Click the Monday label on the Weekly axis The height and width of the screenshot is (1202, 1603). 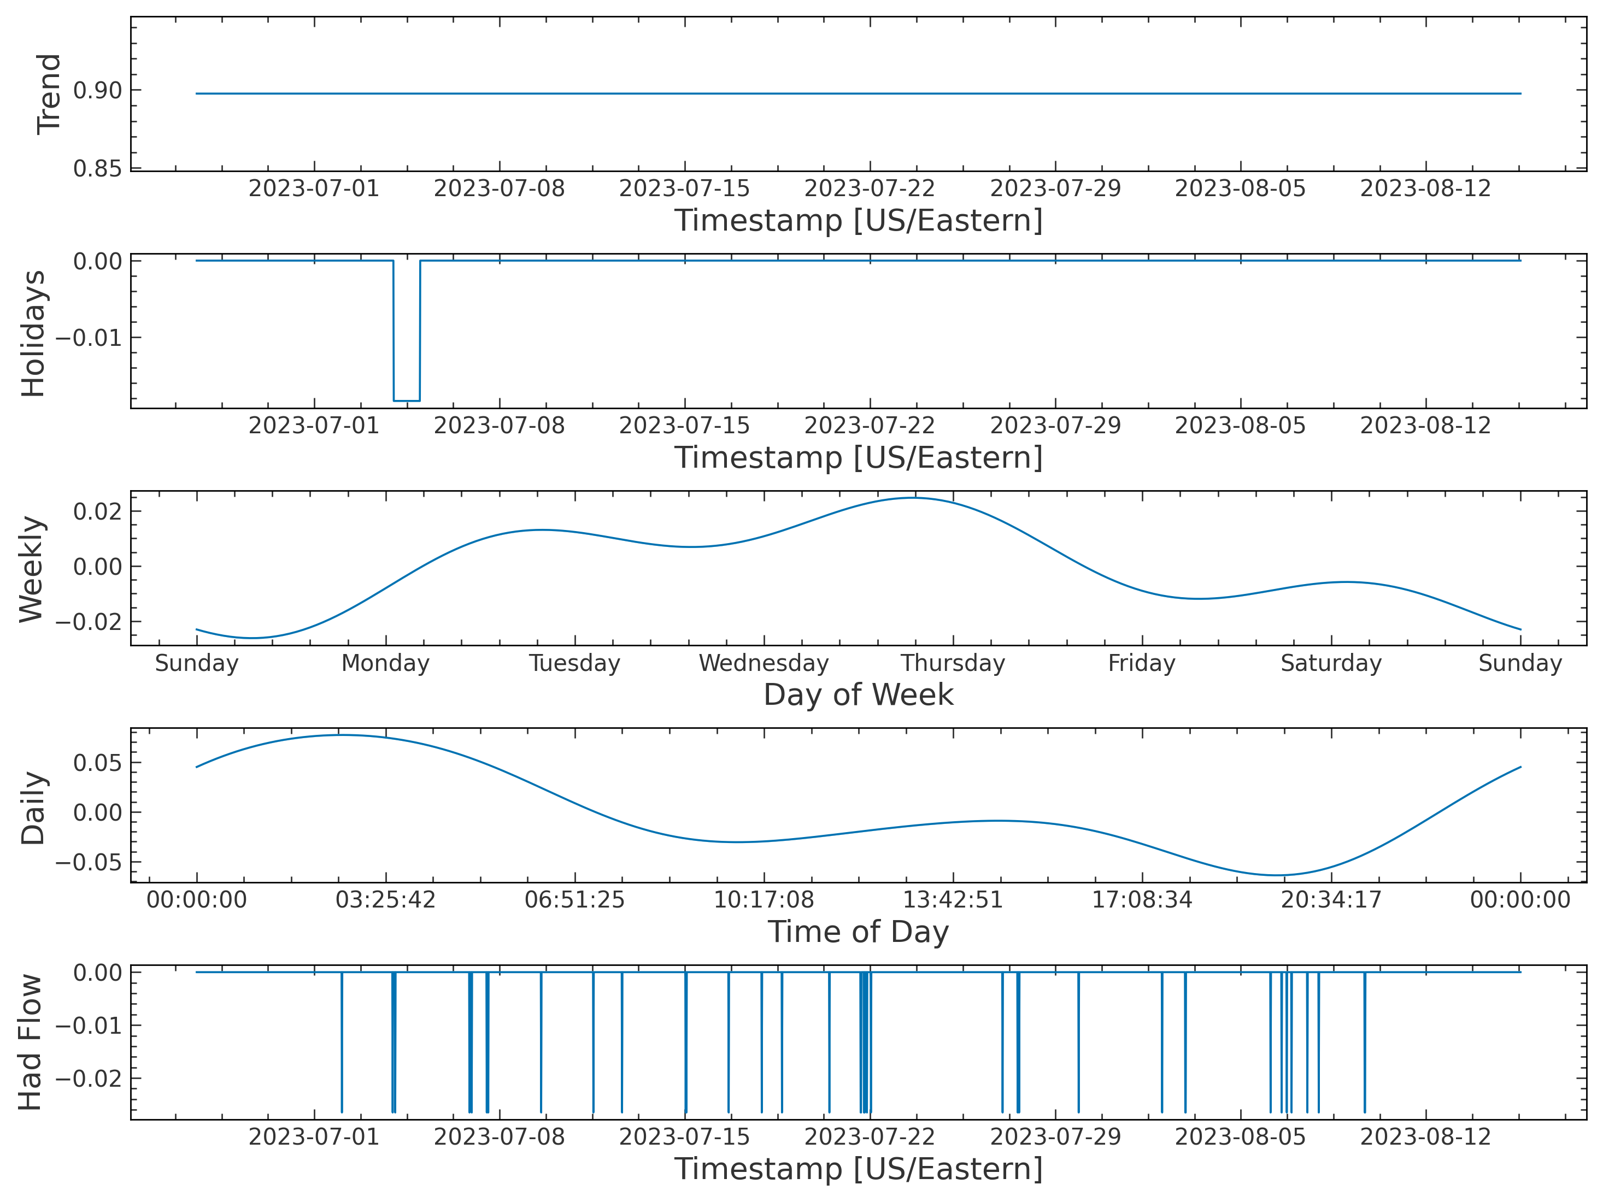tap(385, 664)
